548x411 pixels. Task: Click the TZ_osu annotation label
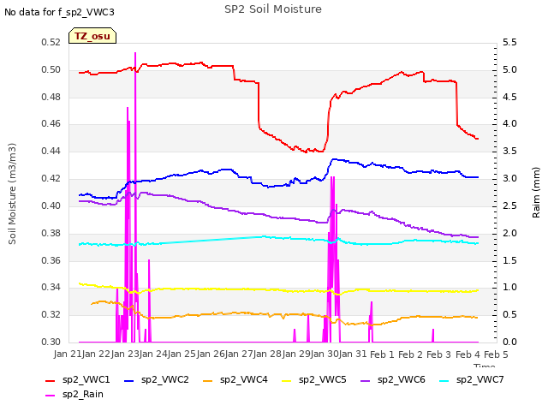click(x=92, y=36)
